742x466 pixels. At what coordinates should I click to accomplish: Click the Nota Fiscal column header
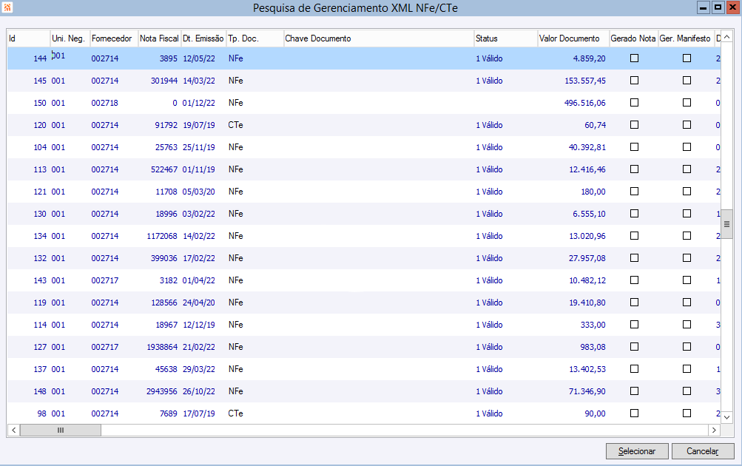(x=160, y=38)
